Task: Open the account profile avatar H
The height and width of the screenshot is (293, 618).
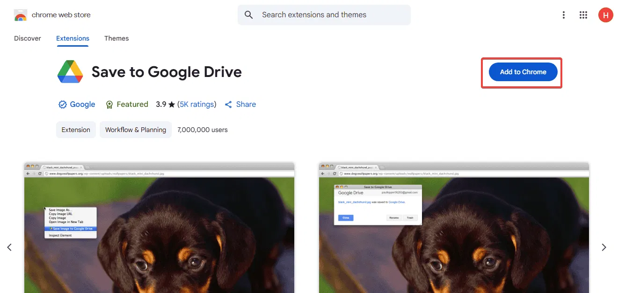Action: [x=606, y=15]
